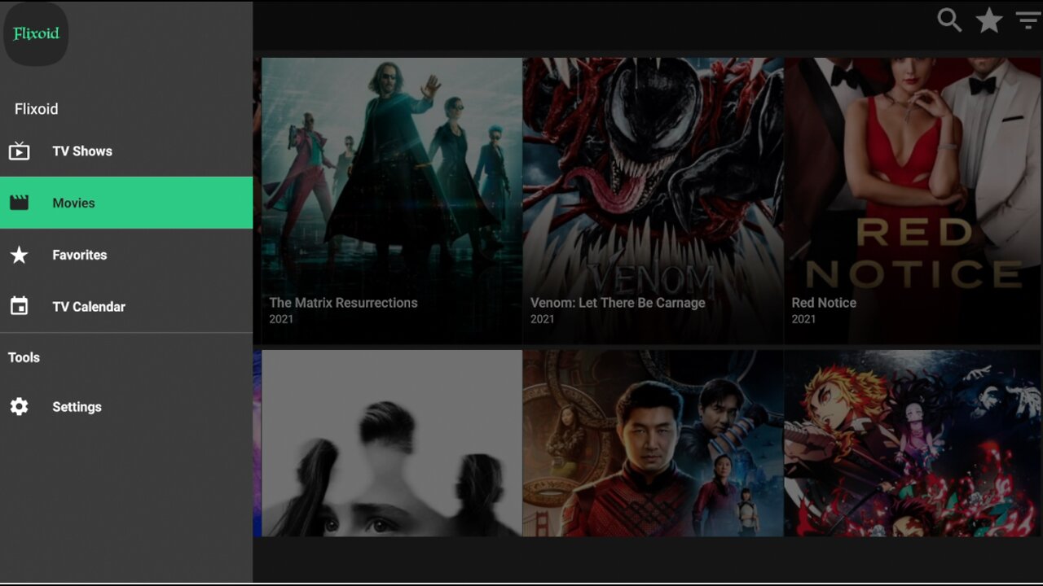1043x586 pixels.
Task: Open the Shang-Chi martial arts poster
Action: [653, 444]
